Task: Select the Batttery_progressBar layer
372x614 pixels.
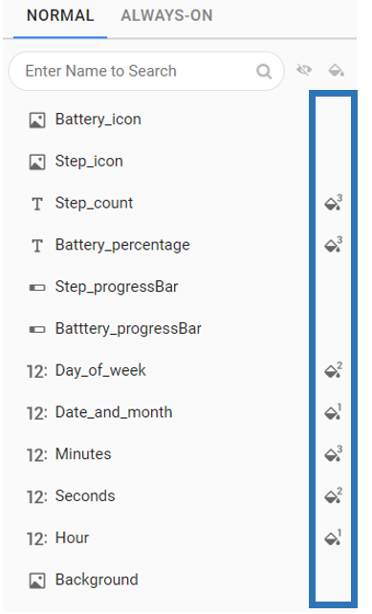Action: (x=157, y=329)
